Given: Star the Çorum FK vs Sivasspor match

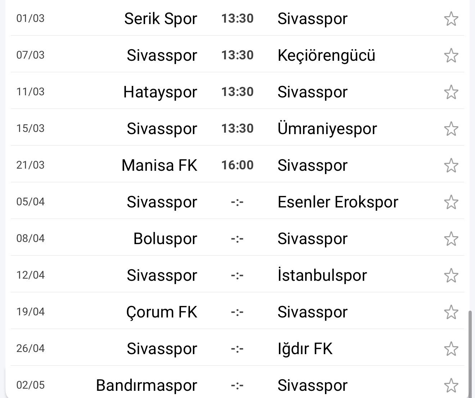Looking at the screenshot, I should pyautogui.click(x=451, y=312).
